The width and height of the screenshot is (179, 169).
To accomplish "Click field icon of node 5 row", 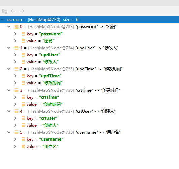I will pyautogui.click(x=16, y=132).
